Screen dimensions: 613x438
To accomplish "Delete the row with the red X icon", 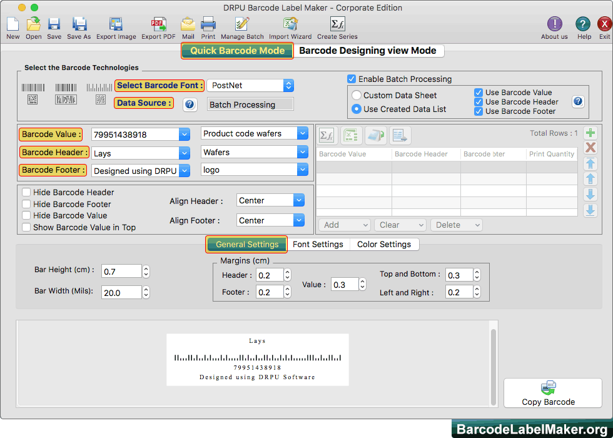I will tap(590, 148).
